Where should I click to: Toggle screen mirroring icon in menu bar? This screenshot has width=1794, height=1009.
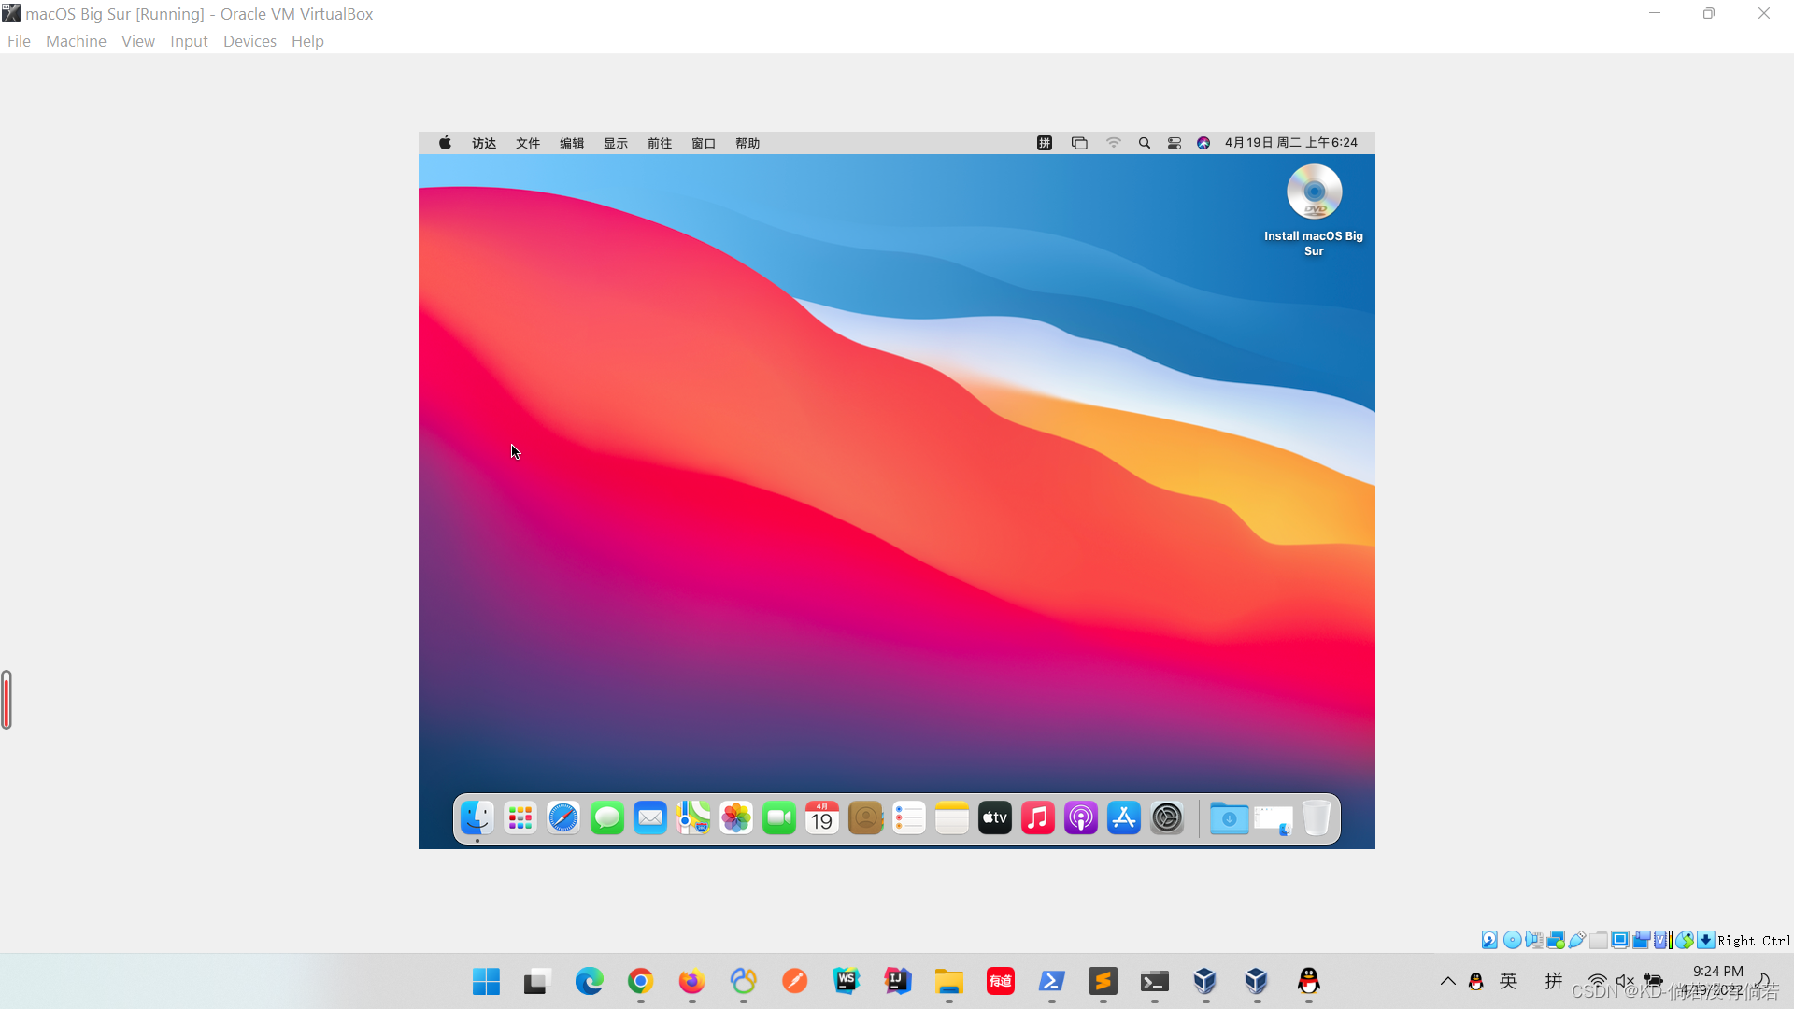click(x=1078, y=142)
